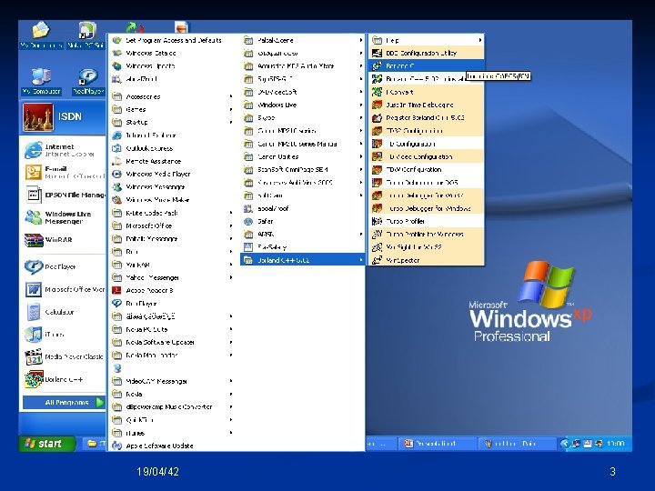Launch Windows Live Messenger from recent list
The height and width of the screenshot is (491, 655).
63,217
